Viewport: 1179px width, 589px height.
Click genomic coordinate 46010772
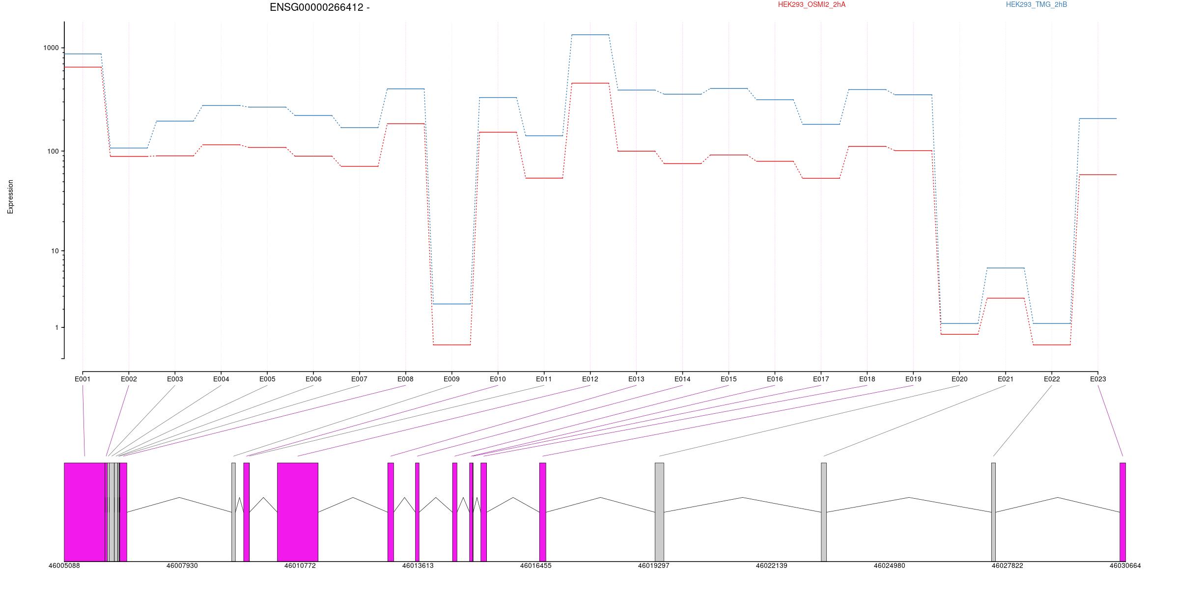coord(300,565)
